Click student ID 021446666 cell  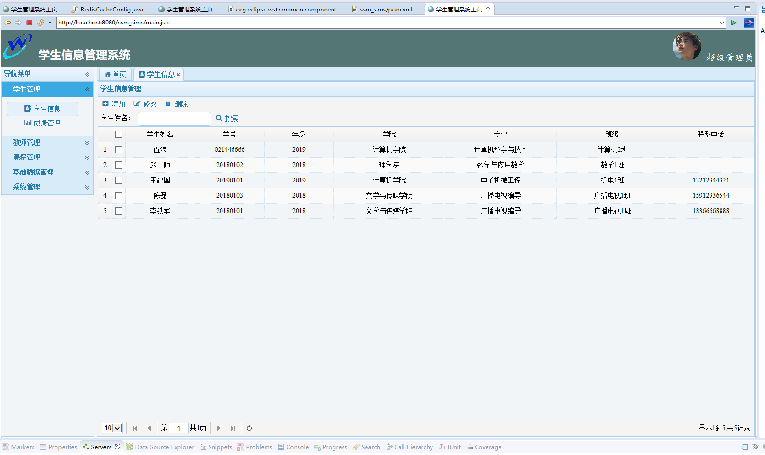(x=230, y=150)
